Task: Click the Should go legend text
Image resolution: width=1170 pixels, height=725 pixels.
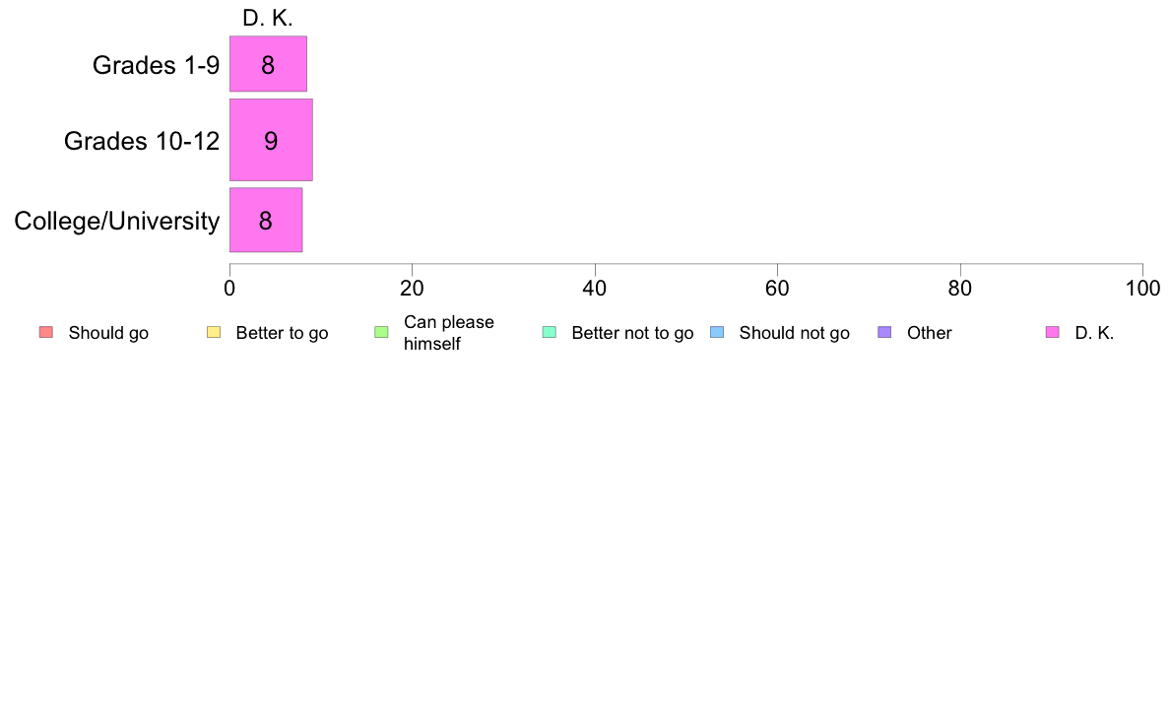Action: tap(108, 333)
